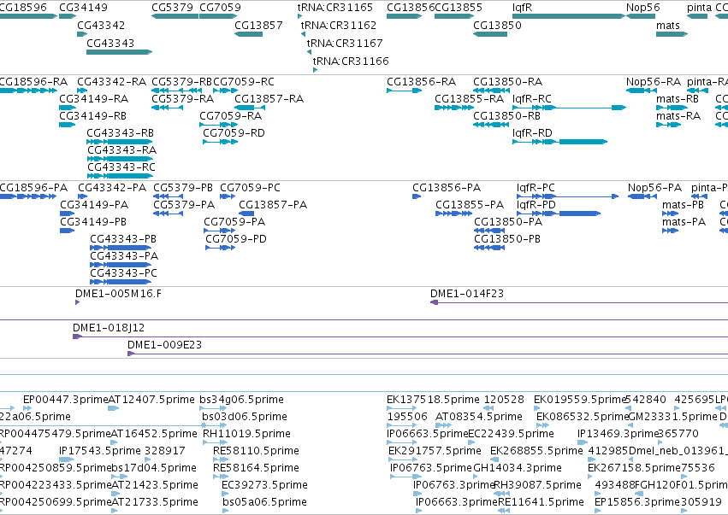Viewport: 728px width, 515px height.
Task: Select the tRNA:CR31162 feature
Action: coord(303,34)
